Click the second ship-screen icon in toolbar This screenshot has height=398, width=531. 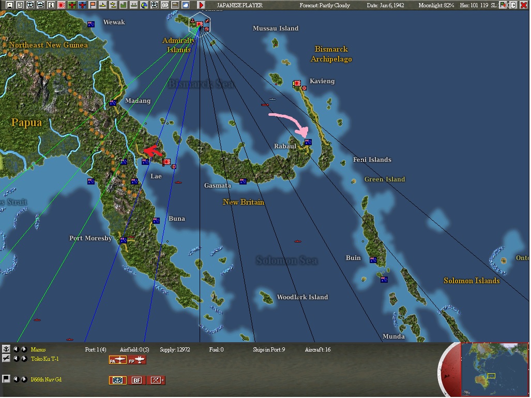click(x=41, y=5)
